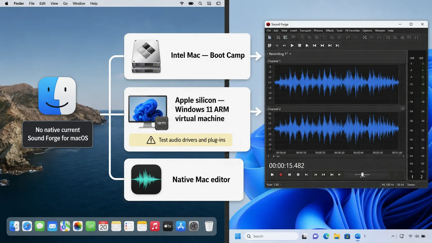Click the Undo arrow in Sound Forge toolbar
The height and width of the screenshot is (243, 432).
pos(348,37)
